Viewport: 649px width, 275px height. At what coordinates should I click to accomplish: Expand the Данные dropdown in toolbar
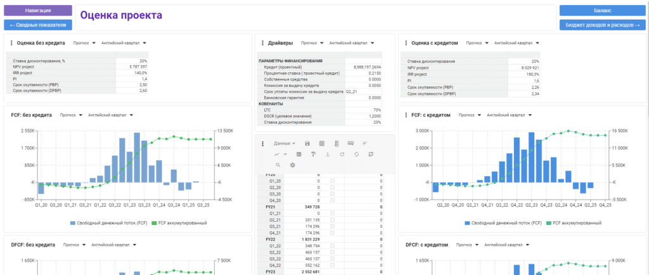[x=285, y=143]
